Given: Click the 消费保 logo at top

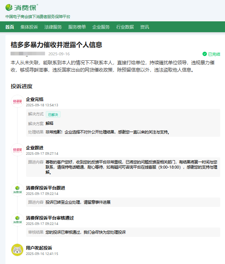Looking at the screenshot, I should point(22,8).
